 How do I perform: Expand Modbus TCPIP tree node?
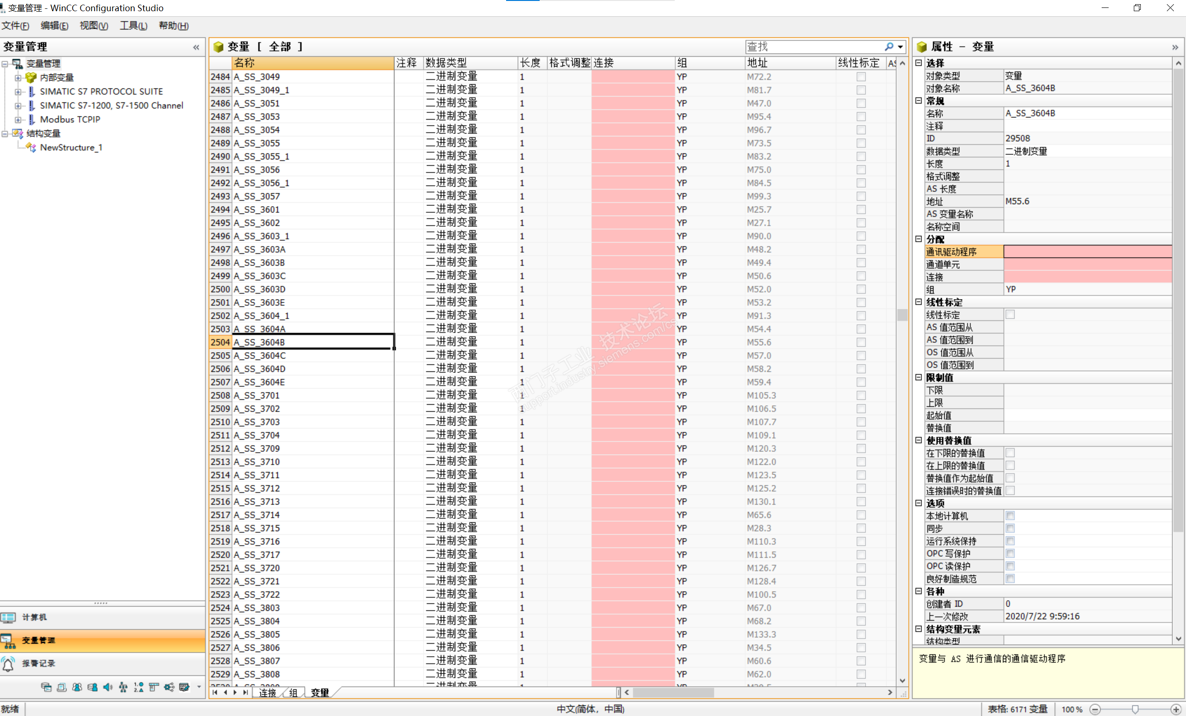coord(18,119)
